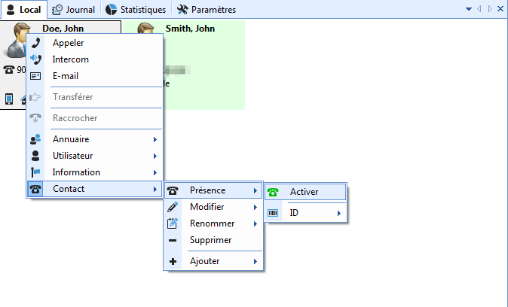The height and width of the screenshot is (307, 508).
Task: Switch to the Journal tab
Action: pos(74,10)
